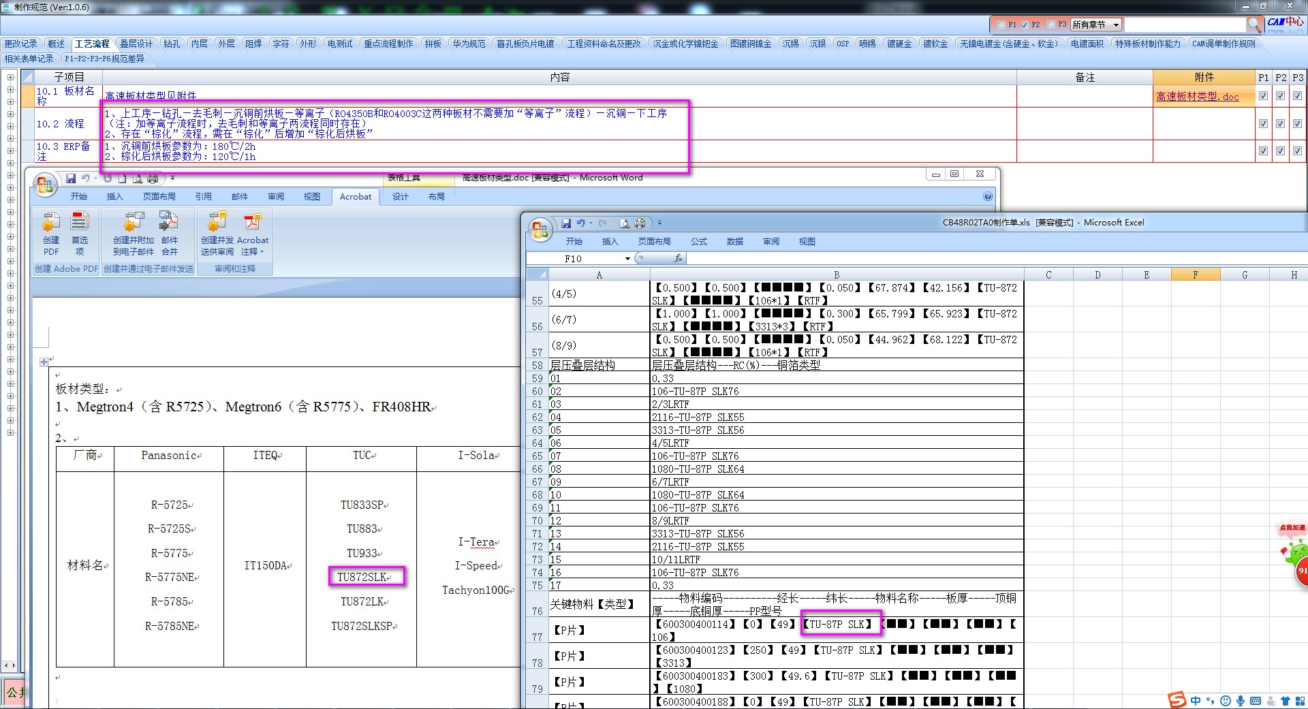Select Excel column F header

1196,275
